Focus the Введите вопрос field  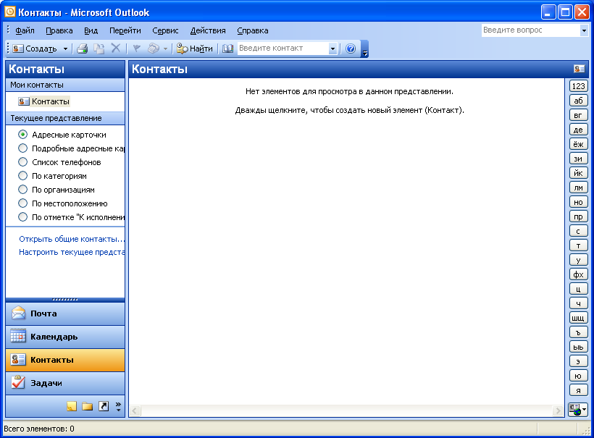[531, 30]
